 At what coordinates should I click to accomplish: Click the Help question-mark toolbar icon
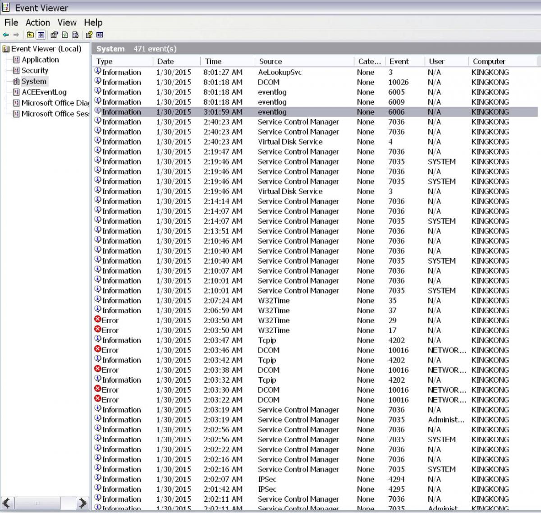pos(89,35)
